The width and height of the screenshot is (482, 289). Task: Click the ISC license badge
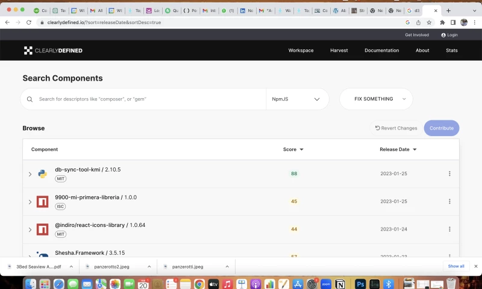[60, 207]
